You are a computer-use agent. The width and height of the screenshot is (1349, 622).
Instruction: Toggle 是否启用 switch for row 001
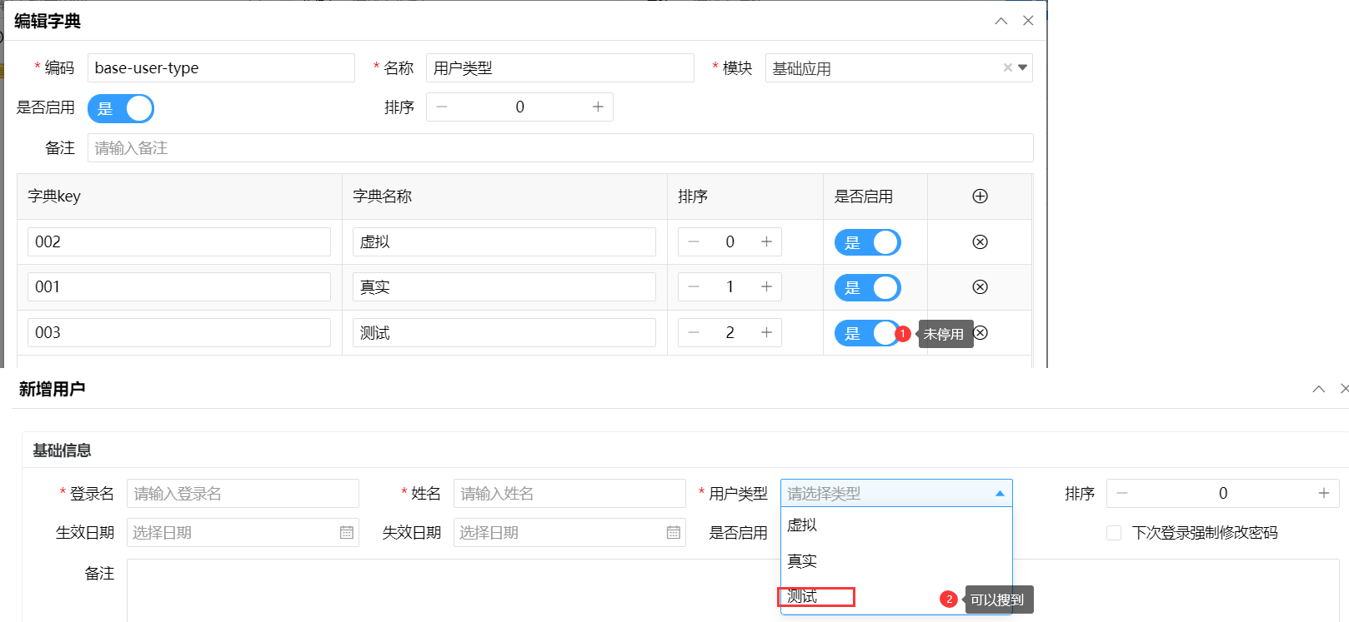[x=868, y=288]
